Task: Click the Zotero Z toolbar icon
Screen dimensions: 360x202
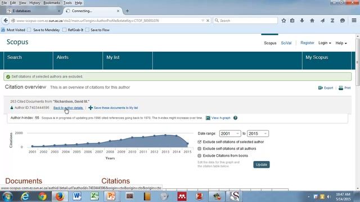Action: 332,21
